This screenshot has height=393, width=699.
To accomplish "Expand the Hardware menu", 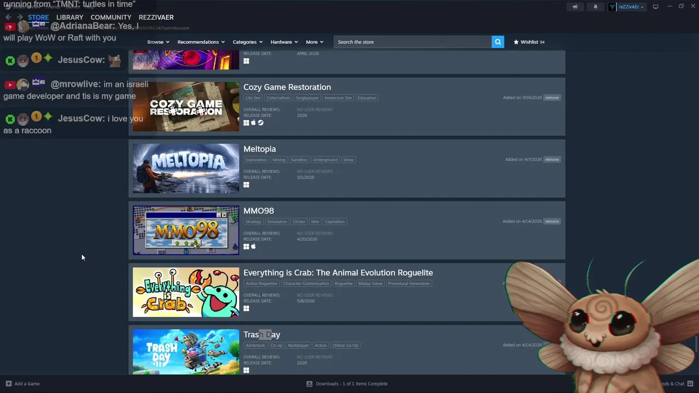I will click(x=284, y=42).
